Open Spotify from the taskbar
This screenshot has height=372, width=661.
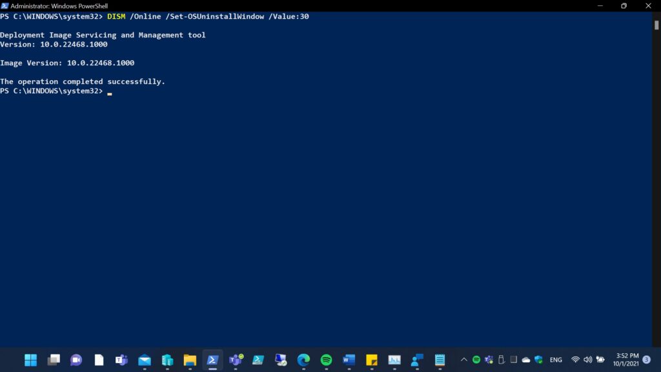(x=326, y=360)
